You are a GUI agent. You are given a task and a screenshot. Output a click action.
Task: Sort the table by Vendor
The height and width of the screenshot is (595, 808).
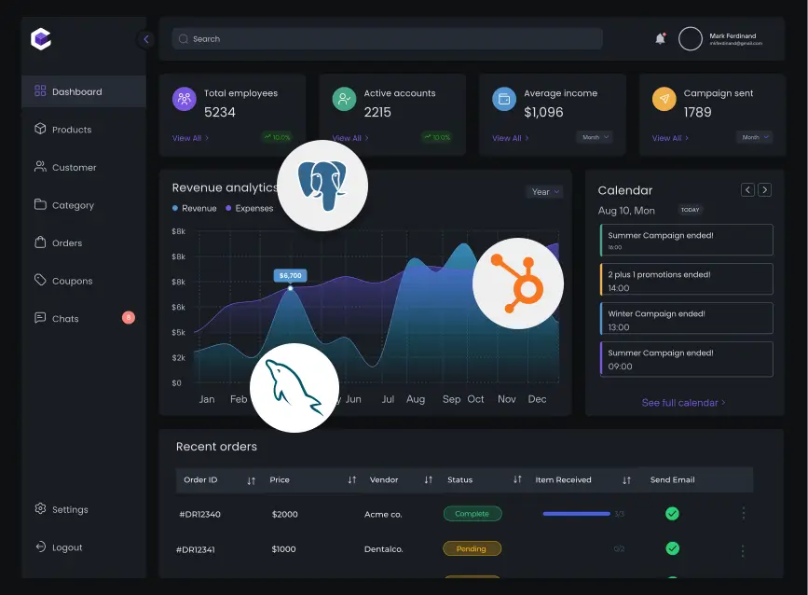click(428, 480)
